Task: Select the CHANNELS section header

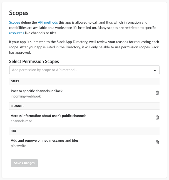Action: tap(84, 106)
